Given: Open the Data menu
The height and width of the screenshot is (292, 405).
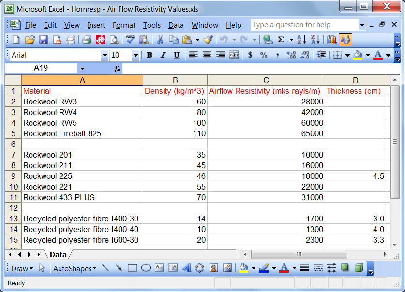Looking at the screenshot, I should click(176, 25).
